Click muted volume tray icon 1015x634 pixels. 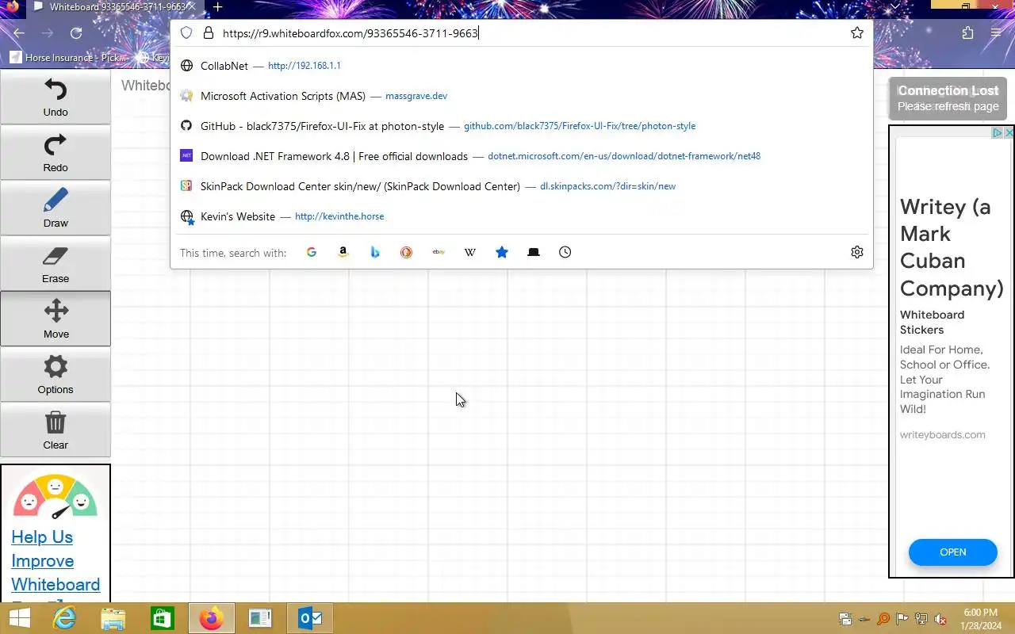940,619
